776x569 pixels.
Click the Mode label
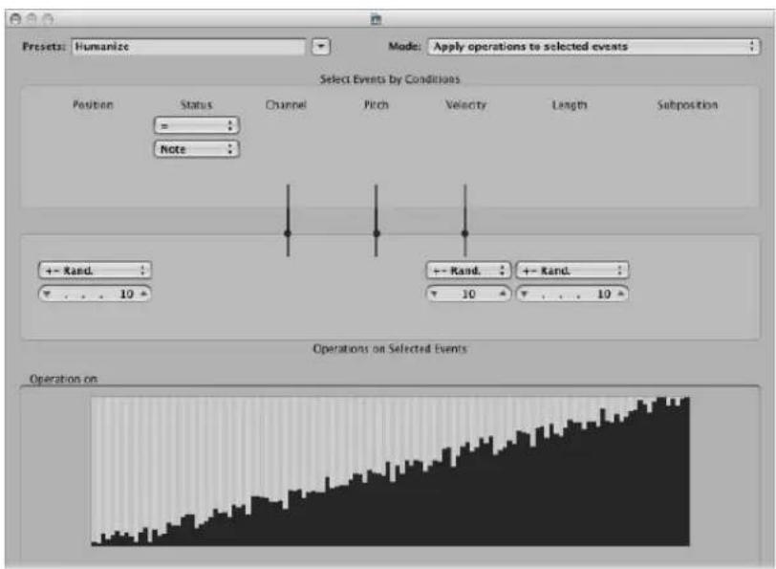tap(404, 46)
